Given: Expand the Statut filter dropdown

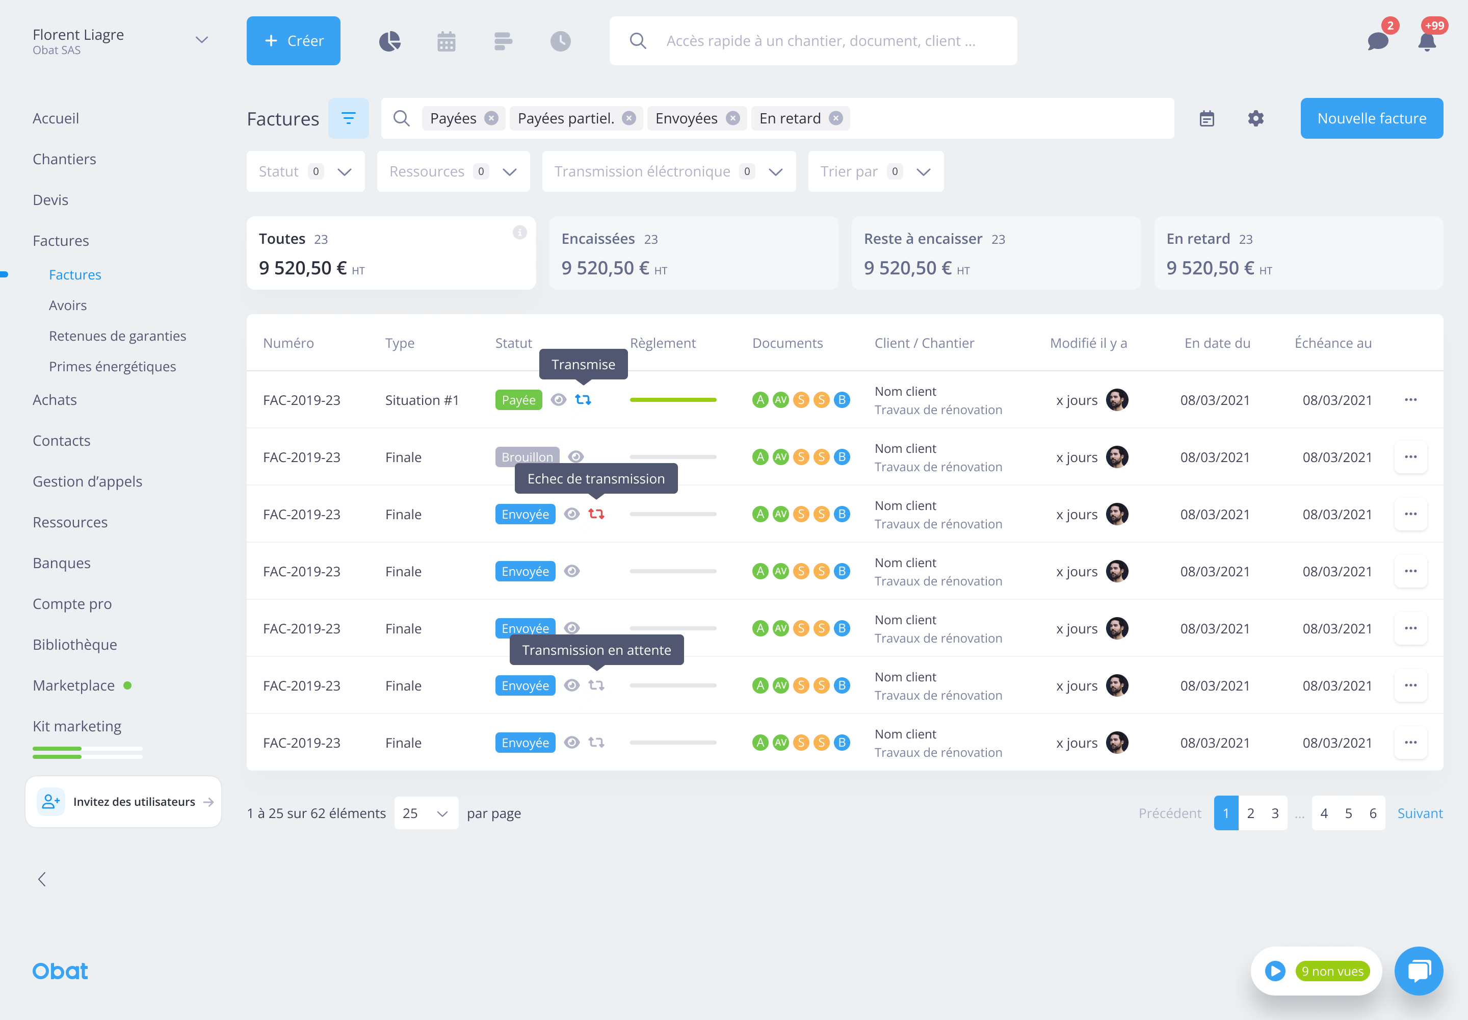Looking at the screenshot, I should 305,171.
